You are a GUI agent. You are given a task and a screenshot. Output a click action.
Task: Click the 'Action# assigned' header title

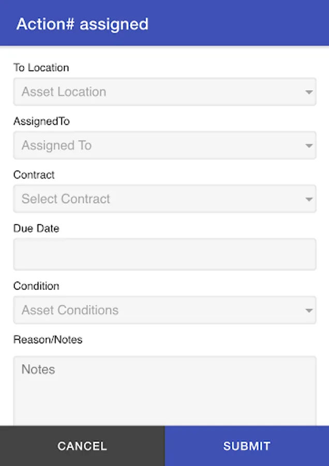[x=82, y=24]
